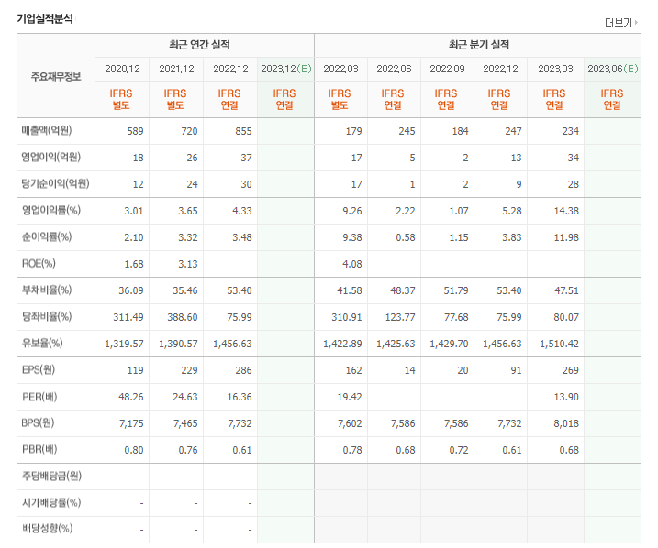
Task: Click the 2023.03 quarterly column header
Action: [555, 69]
